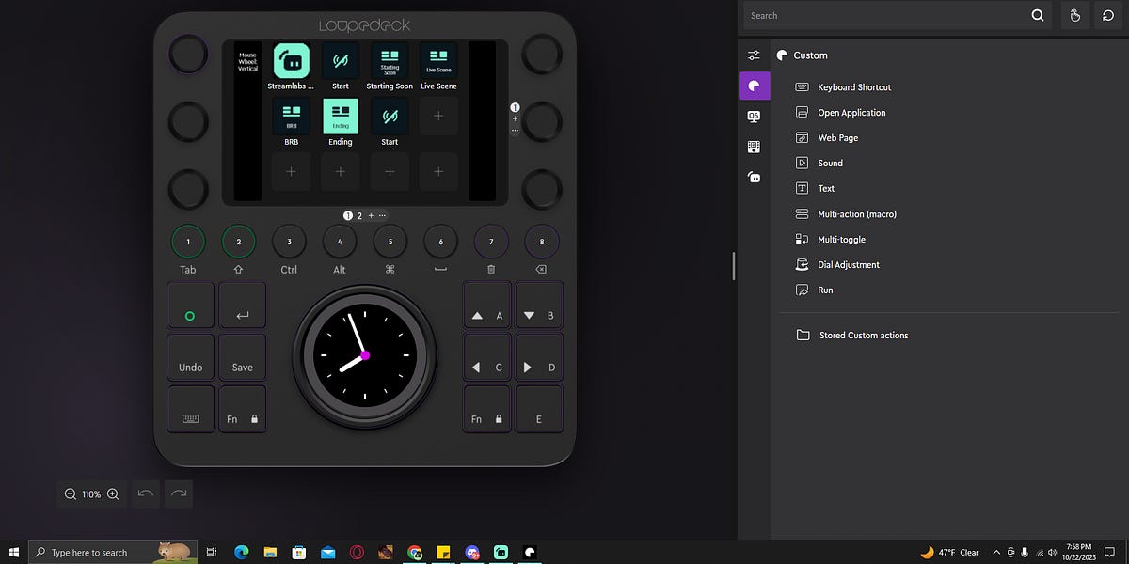Select the OS actions category in sidebar
The image size is (1129, 564).
754,116
